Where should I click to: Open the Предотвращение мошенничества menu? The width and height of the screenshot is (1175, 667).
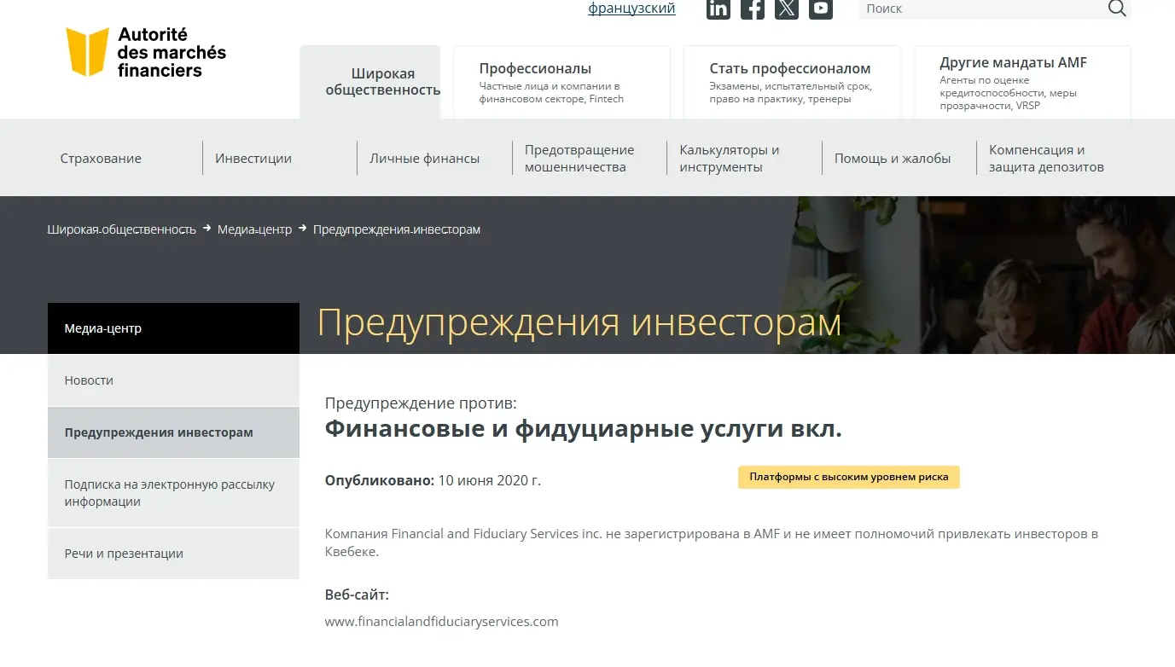point(579,159)
